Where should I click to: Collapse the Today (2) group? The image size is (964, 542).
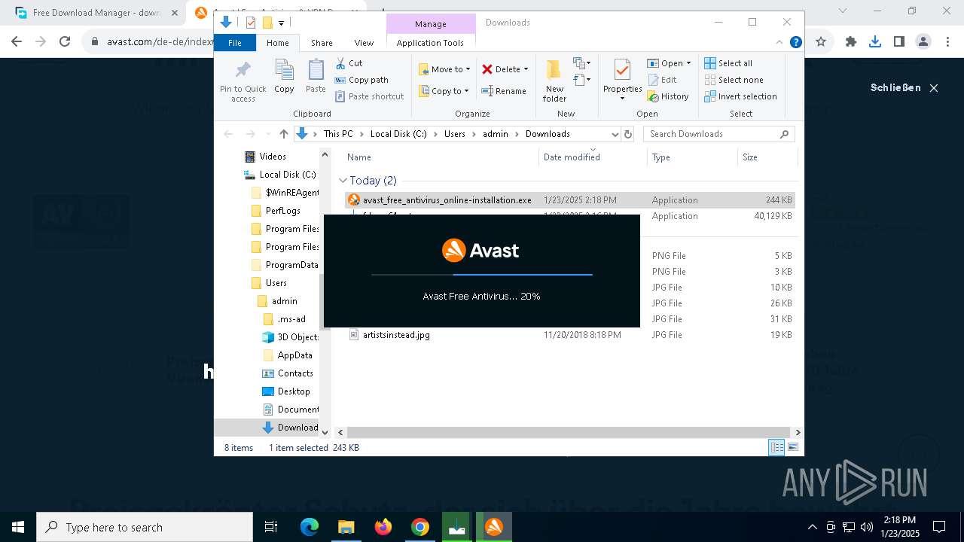click(x=343, y=181)
